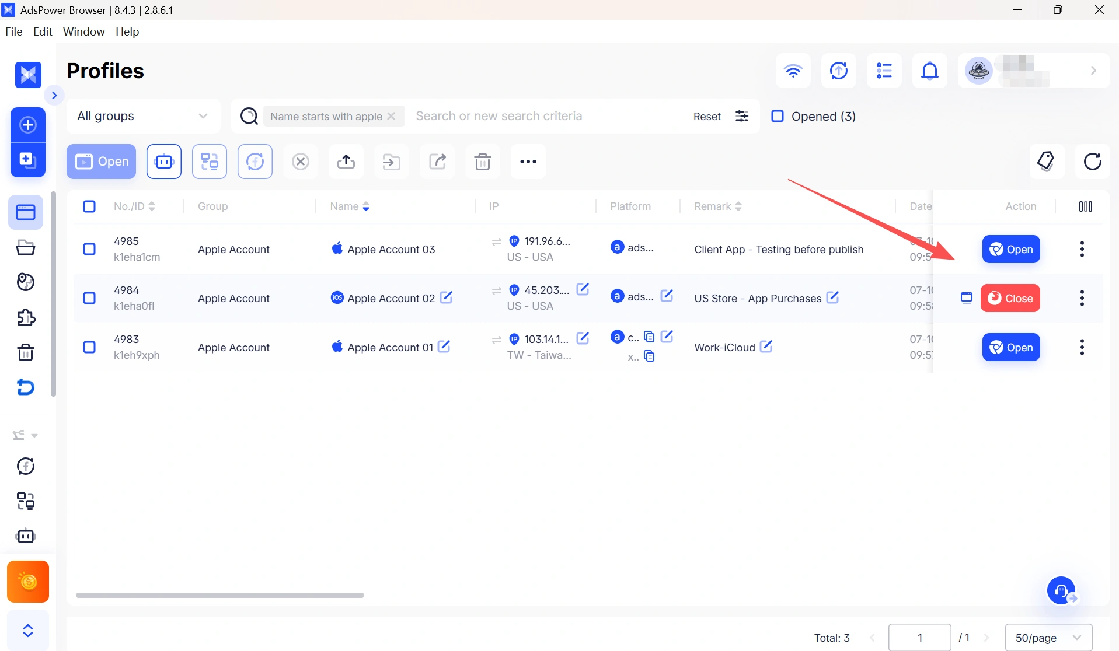Viewport: 1119px width, 651px height.
Task: Click the up-down collapse arrows at sidebar bottom
Action: click(28, 631)
